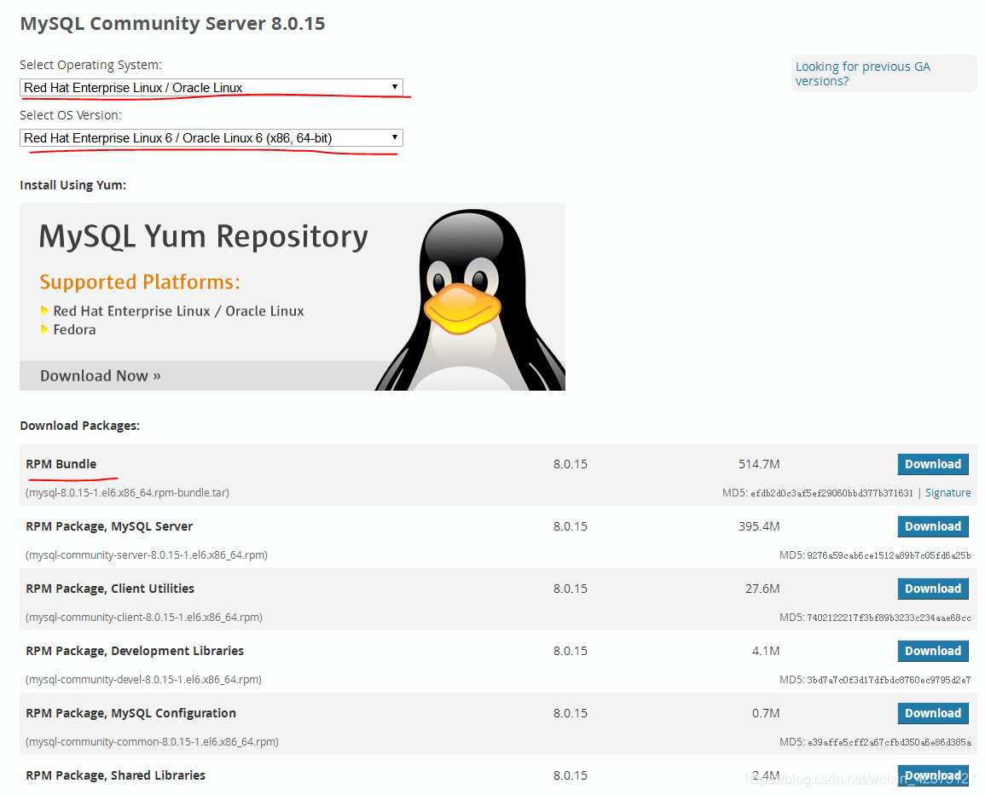Image resolution: width=985 pixels, height=795 pixels.
Task: Open Signature link for RPM Bundle
Action: [948, 493]
